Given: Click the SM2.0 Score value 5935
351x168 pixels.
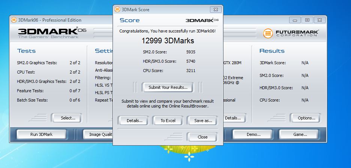Looking at the screenshot, I should pos(191,52).
